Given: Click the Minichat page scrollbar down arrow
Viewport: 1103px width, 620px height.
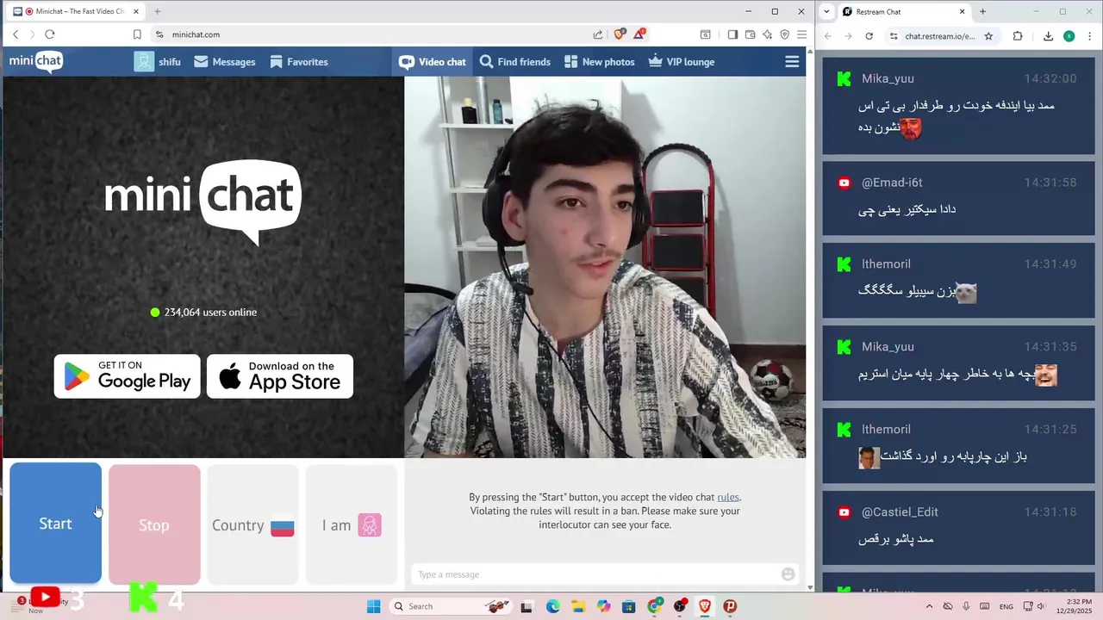Looking at the screenshot, I should tap(810, 587).
